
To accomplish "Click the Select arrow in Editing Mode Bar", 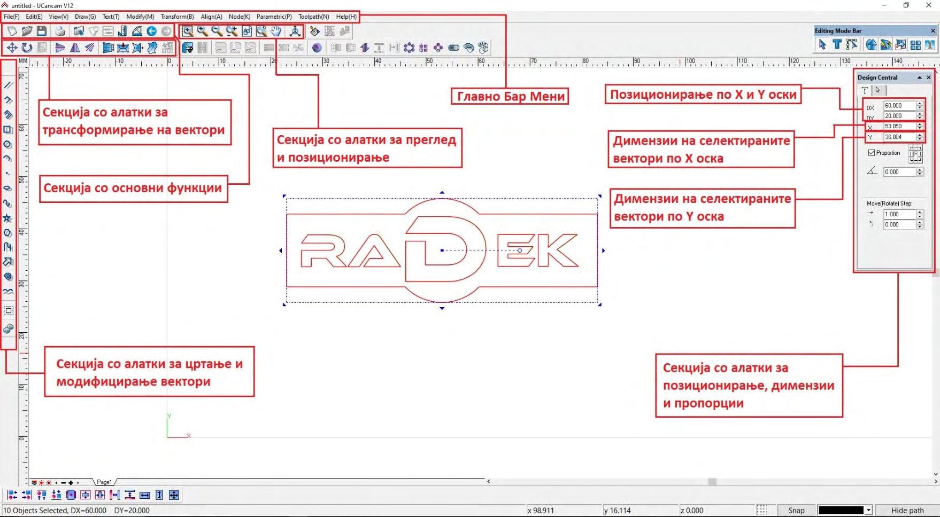I will pos(822,45).
